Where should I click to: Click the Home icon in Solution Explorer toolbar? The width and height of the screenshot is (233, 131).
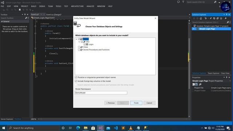tap(201, 18)
